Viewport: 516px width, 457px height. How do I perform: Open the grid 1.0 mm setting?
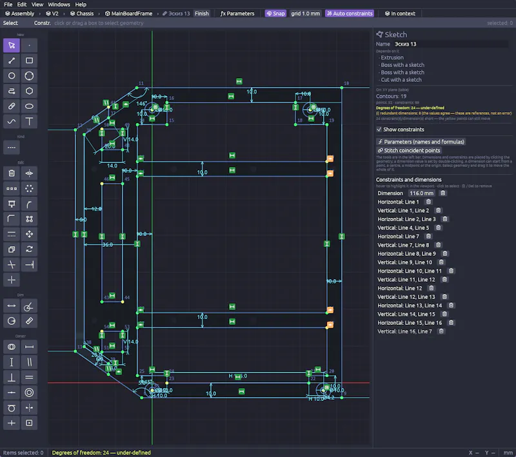pyautogui.click(x=305, y=14)
